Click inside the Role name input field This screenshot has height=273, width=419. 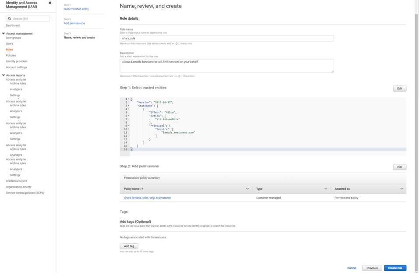pos(228,38)
